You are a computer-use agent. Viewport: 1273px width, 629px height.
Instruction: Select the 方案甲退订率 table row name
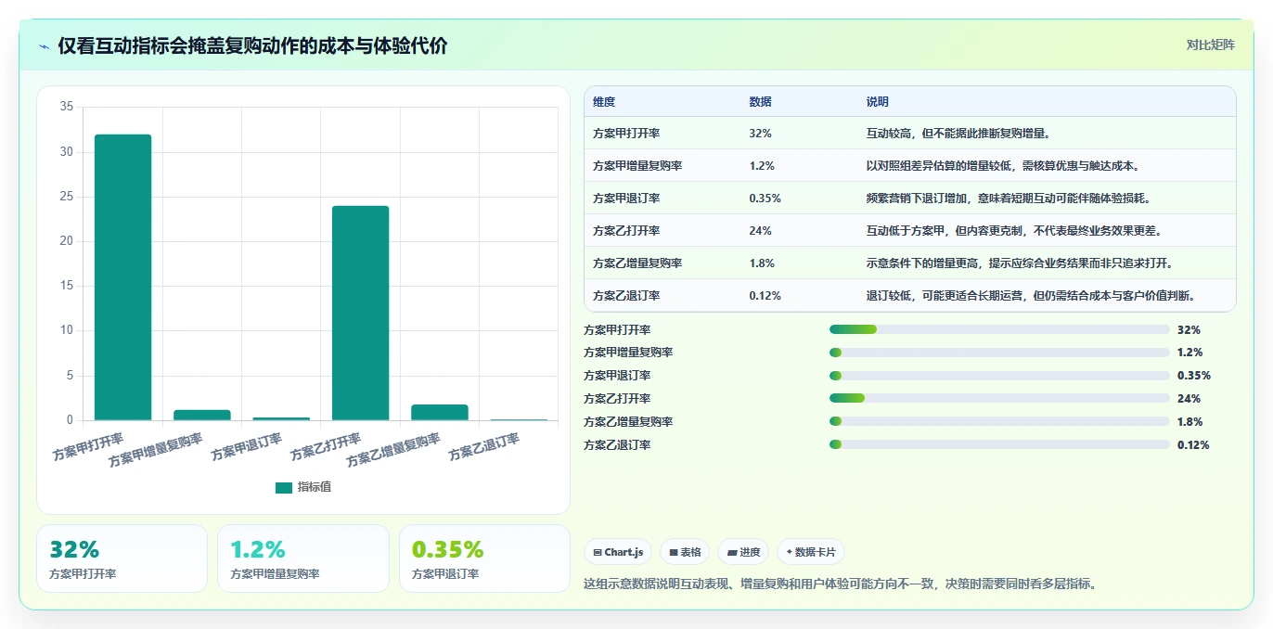(626, 198)
